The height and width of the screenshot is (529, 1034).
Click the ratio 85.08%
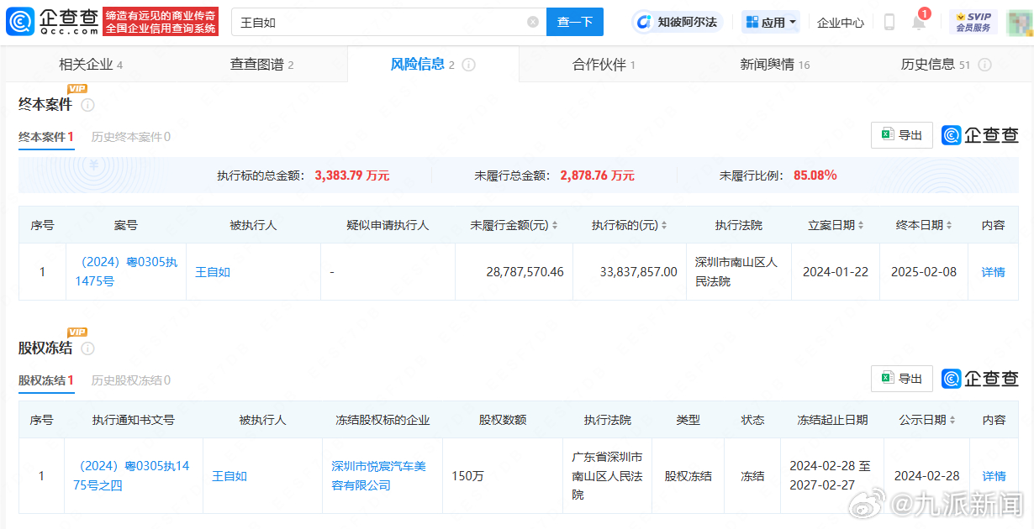(815, 175)
